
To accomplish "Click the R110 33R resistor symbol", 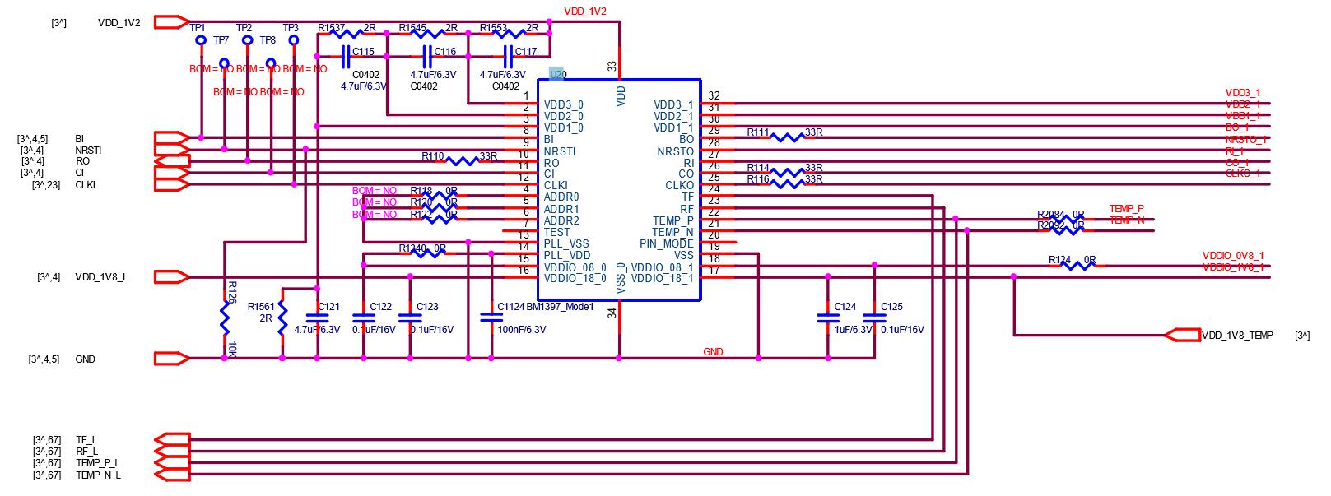I will (x=461, y=161).
